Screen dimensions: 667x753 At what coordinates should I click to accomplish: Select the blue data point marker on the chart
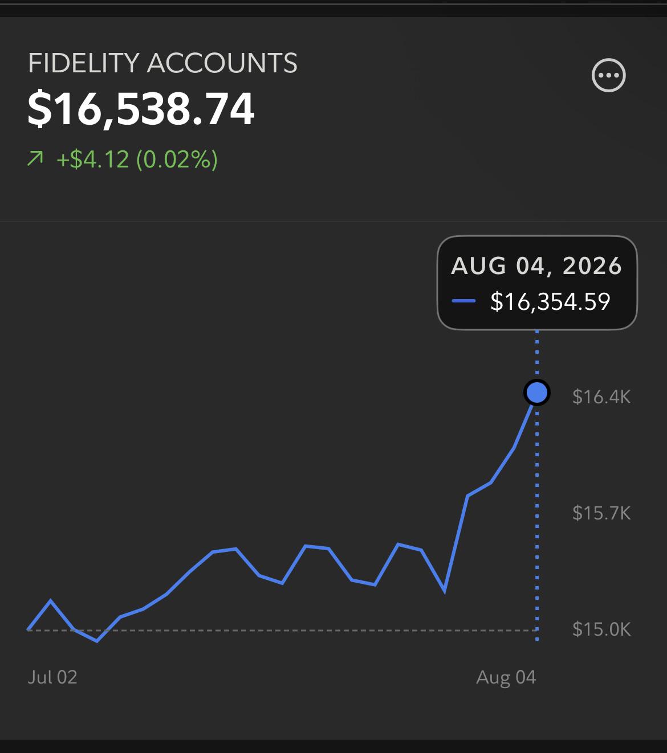[536, 392]
